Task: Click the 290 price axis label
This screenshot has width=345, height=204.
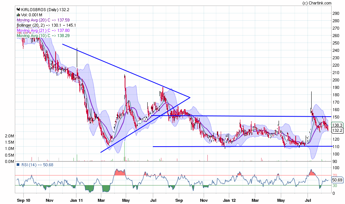Action: (x=336, y=13)
